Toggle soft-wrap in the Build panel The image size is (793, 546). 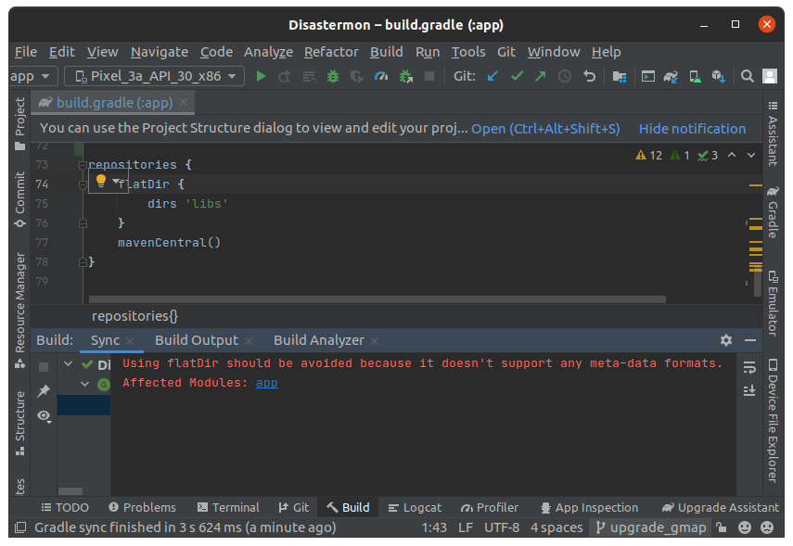pos(749,367)
